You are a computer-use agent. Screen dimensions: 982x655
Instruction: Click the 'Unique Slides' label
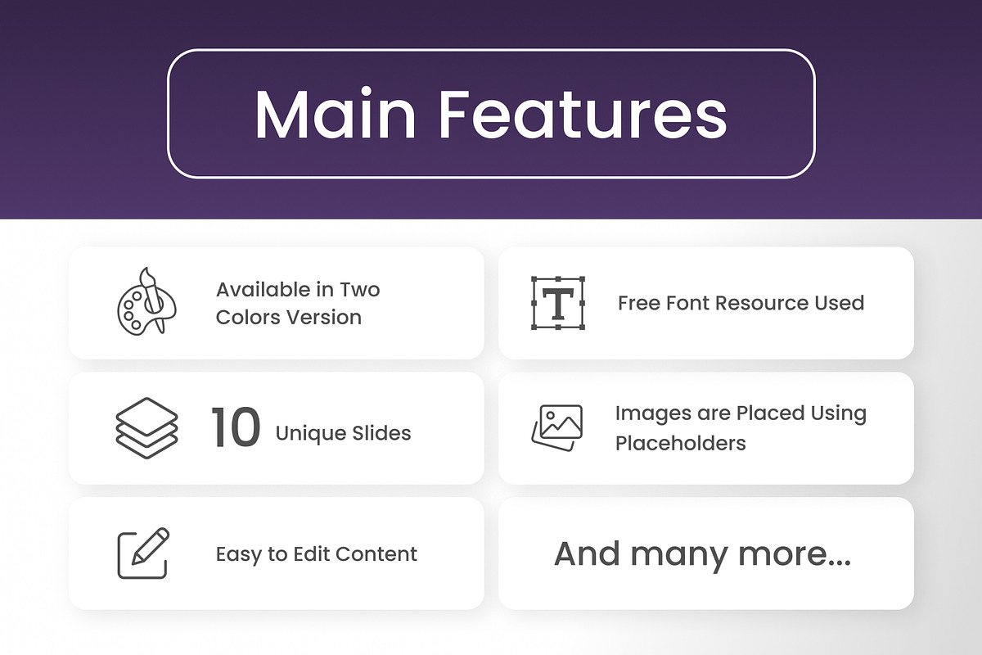tap(344, 433)
